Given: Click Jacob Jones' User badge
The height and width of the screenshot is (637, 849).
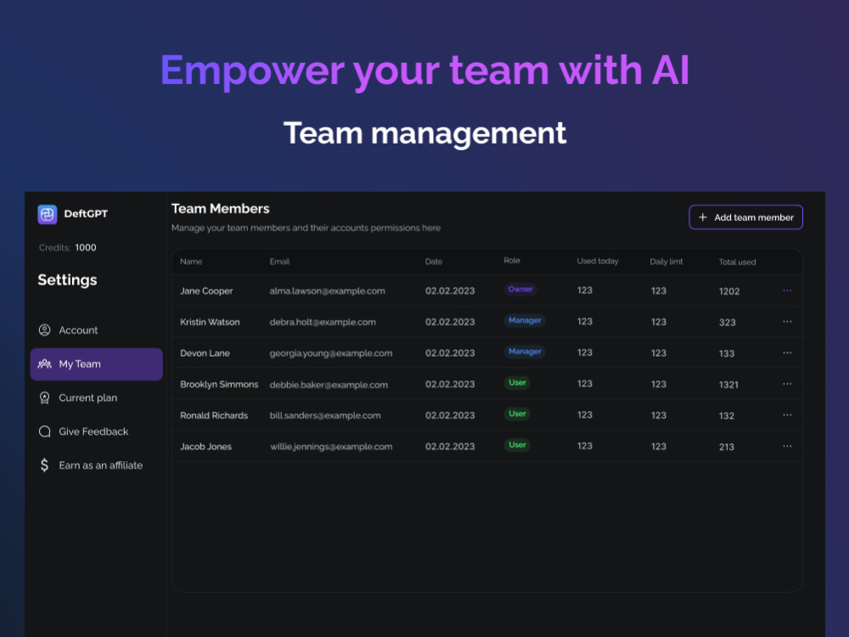Looking at the screenshot, I should 517,445.
